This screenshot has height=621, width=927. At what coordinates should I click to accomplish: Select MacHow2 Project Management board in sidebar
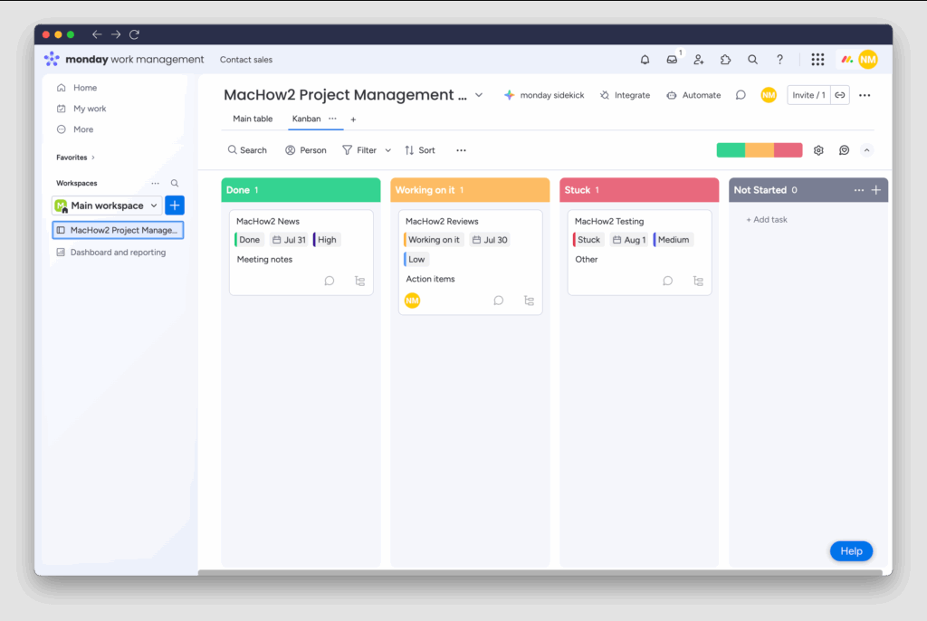coord(118,230)
